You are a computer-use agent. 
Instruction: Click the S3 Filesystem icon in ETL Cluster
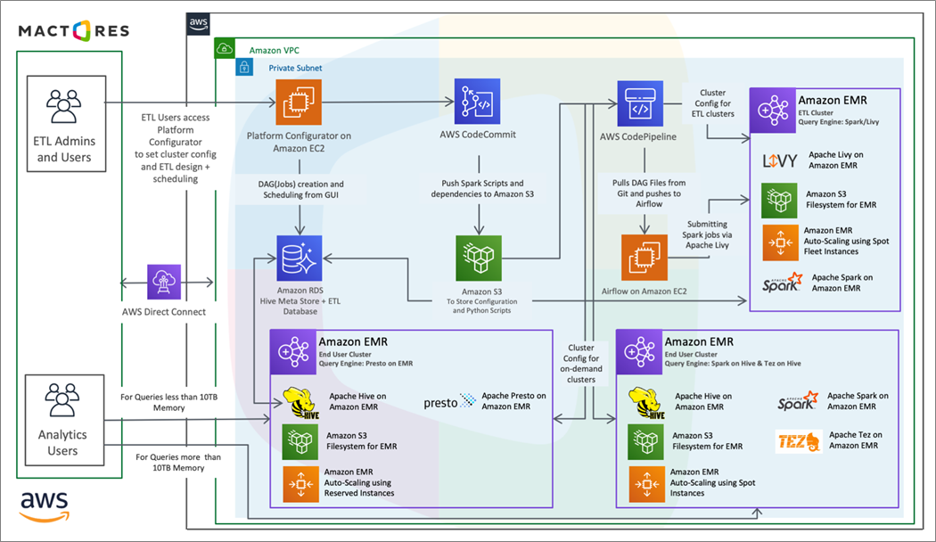point(779,201)
